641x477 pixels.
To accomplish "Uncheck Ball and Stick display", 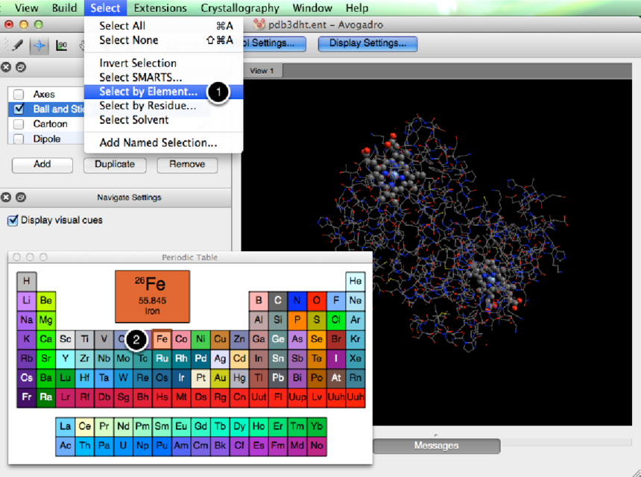I will pyautogui.click(x=19, y=109).
